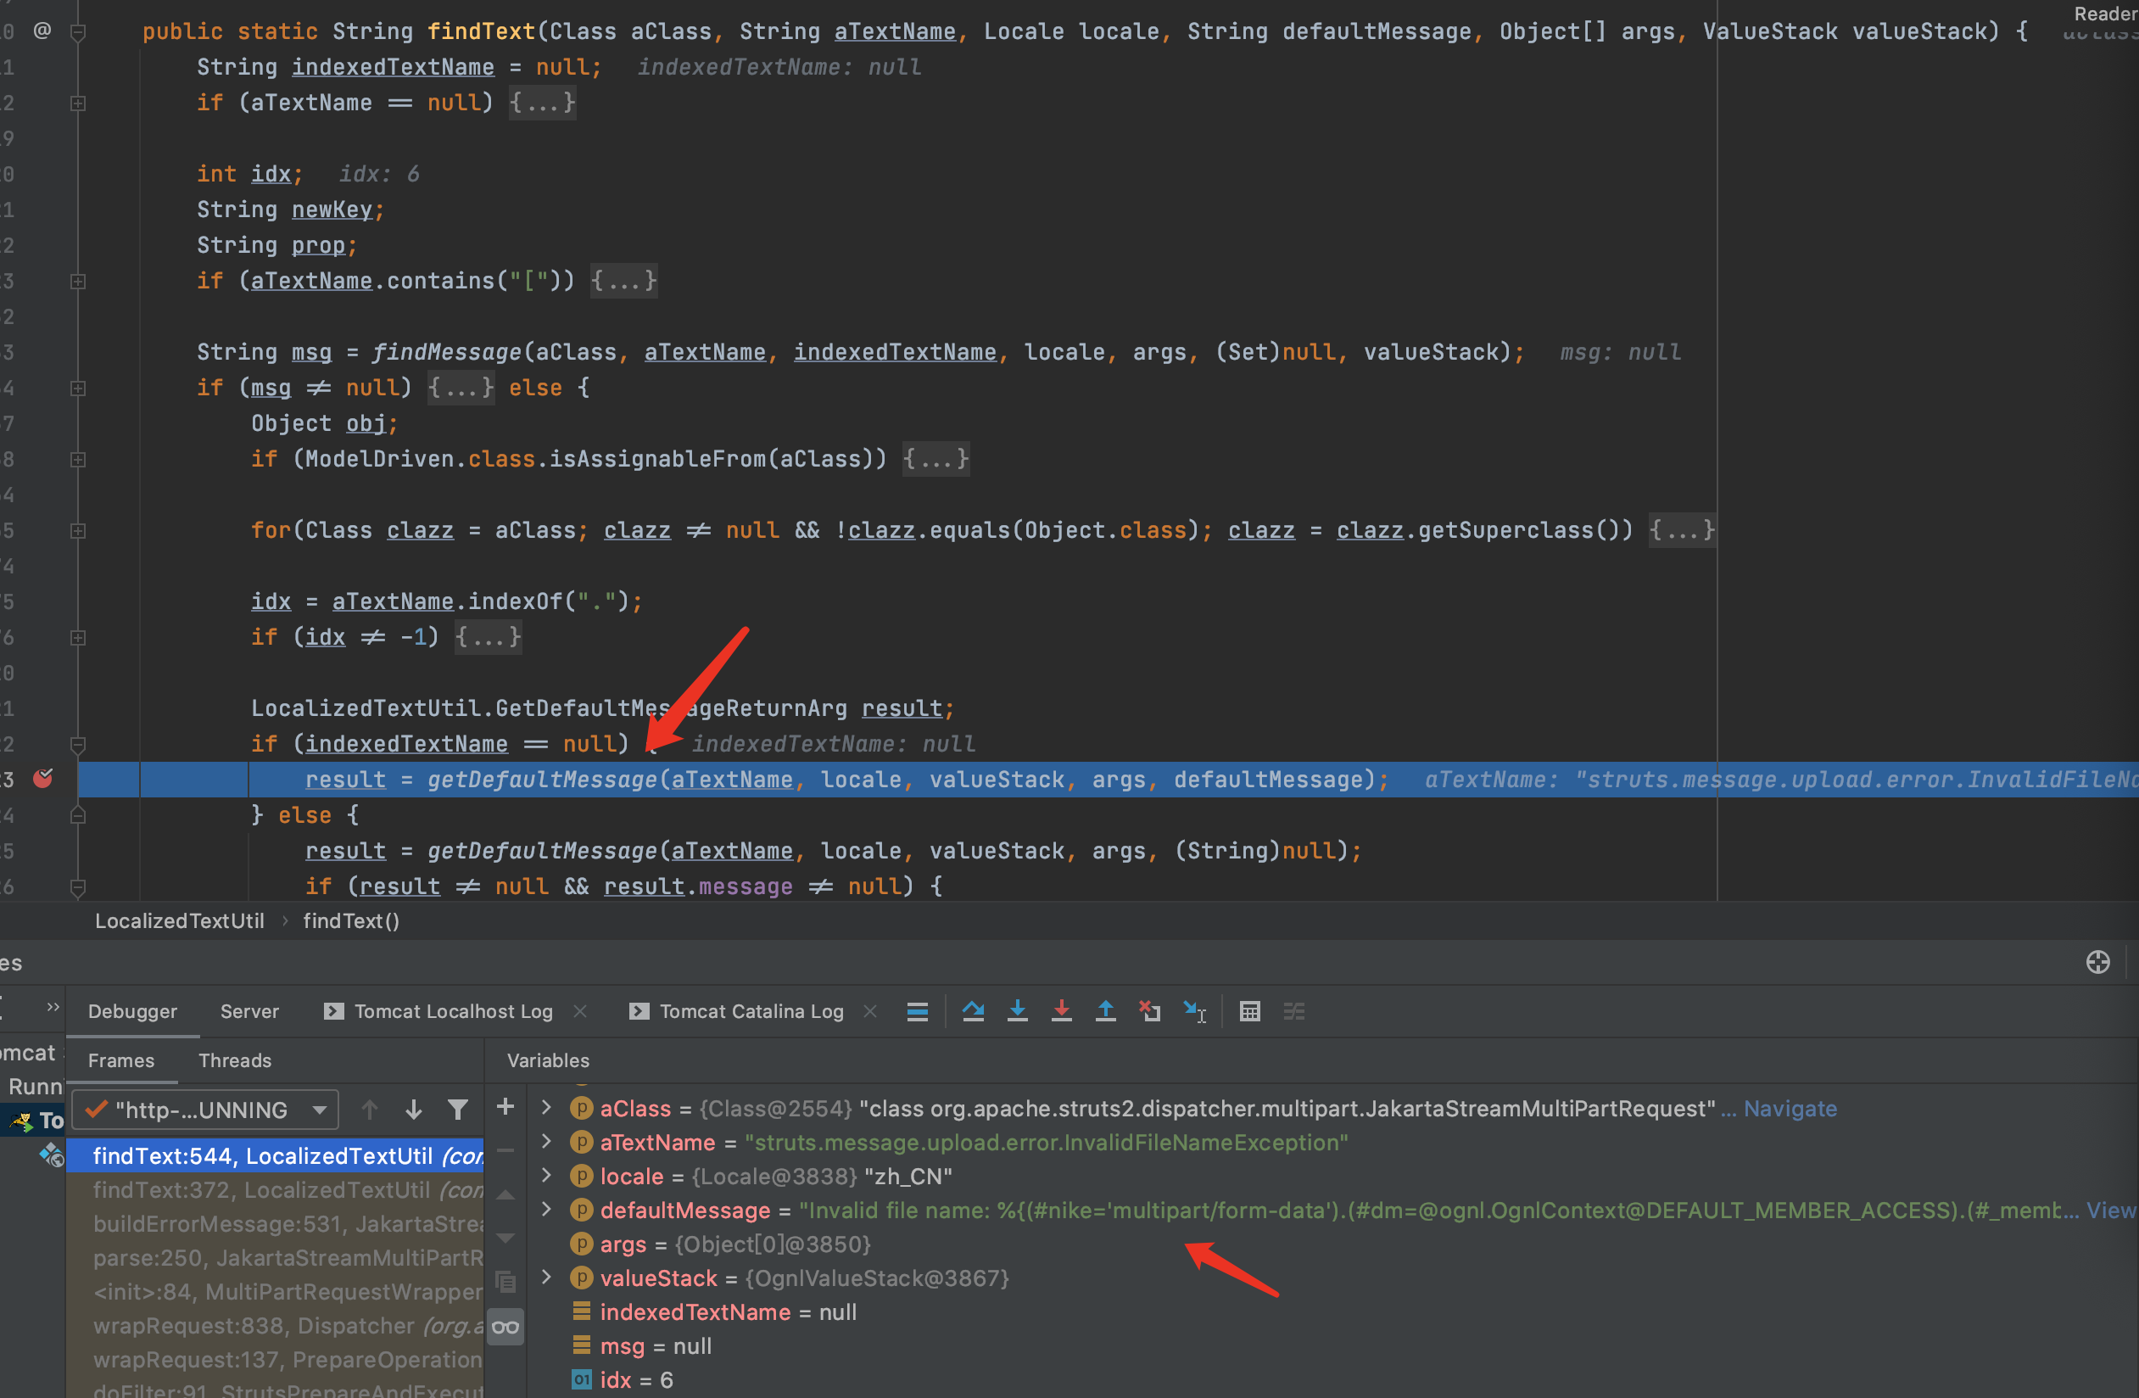Screen dimensions: 2139x1398
Task: Expand folded if idx != -1 block
Action: coord(488,636)
